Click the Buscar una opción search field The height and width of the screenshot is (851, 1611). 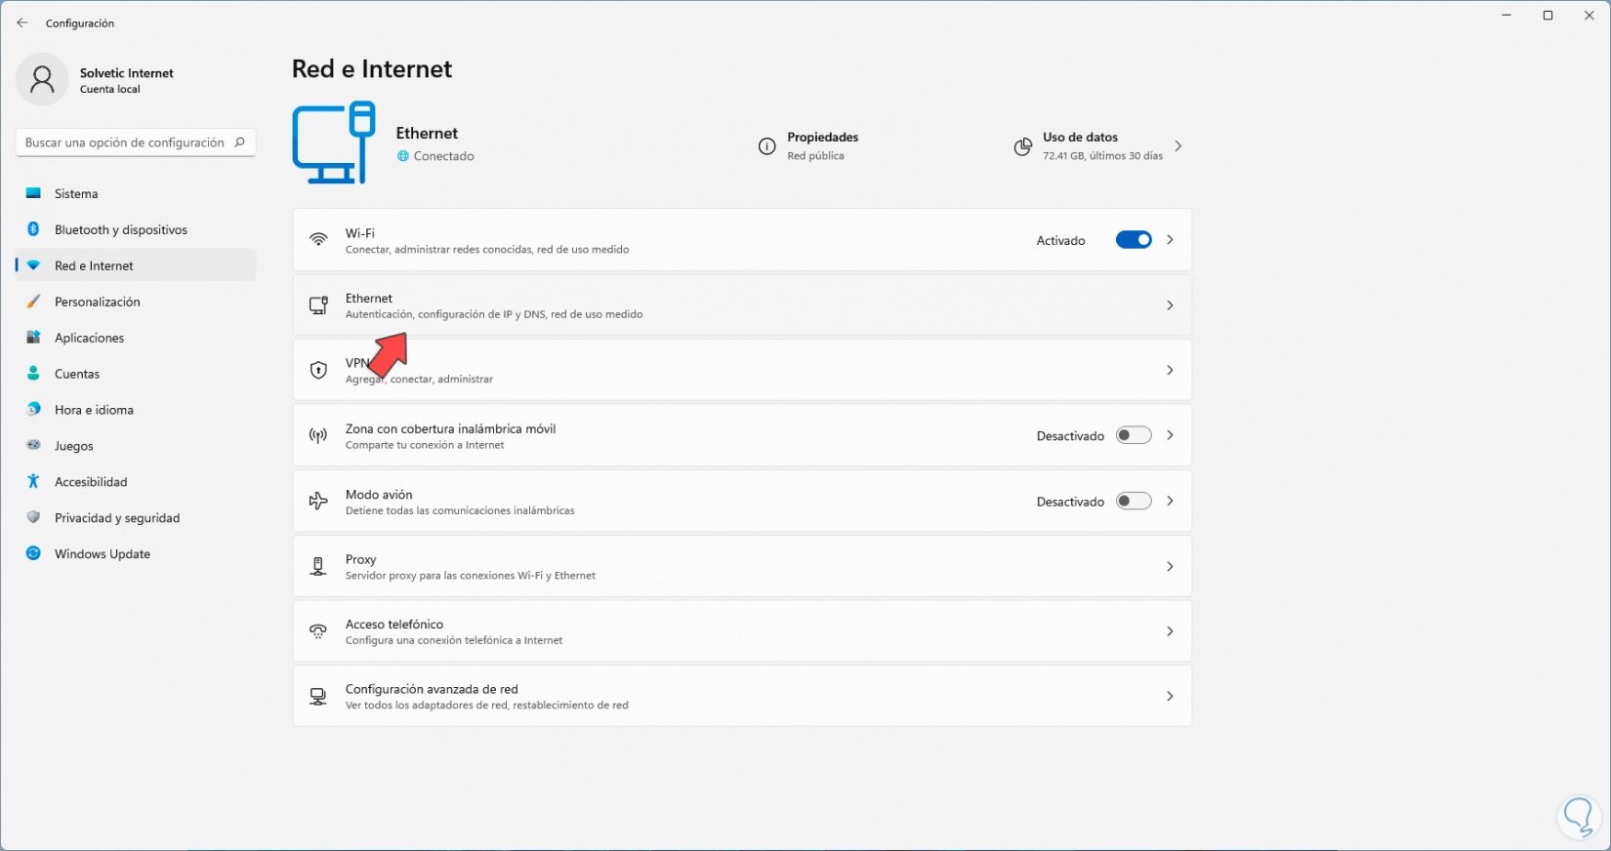tap(125, 142)
